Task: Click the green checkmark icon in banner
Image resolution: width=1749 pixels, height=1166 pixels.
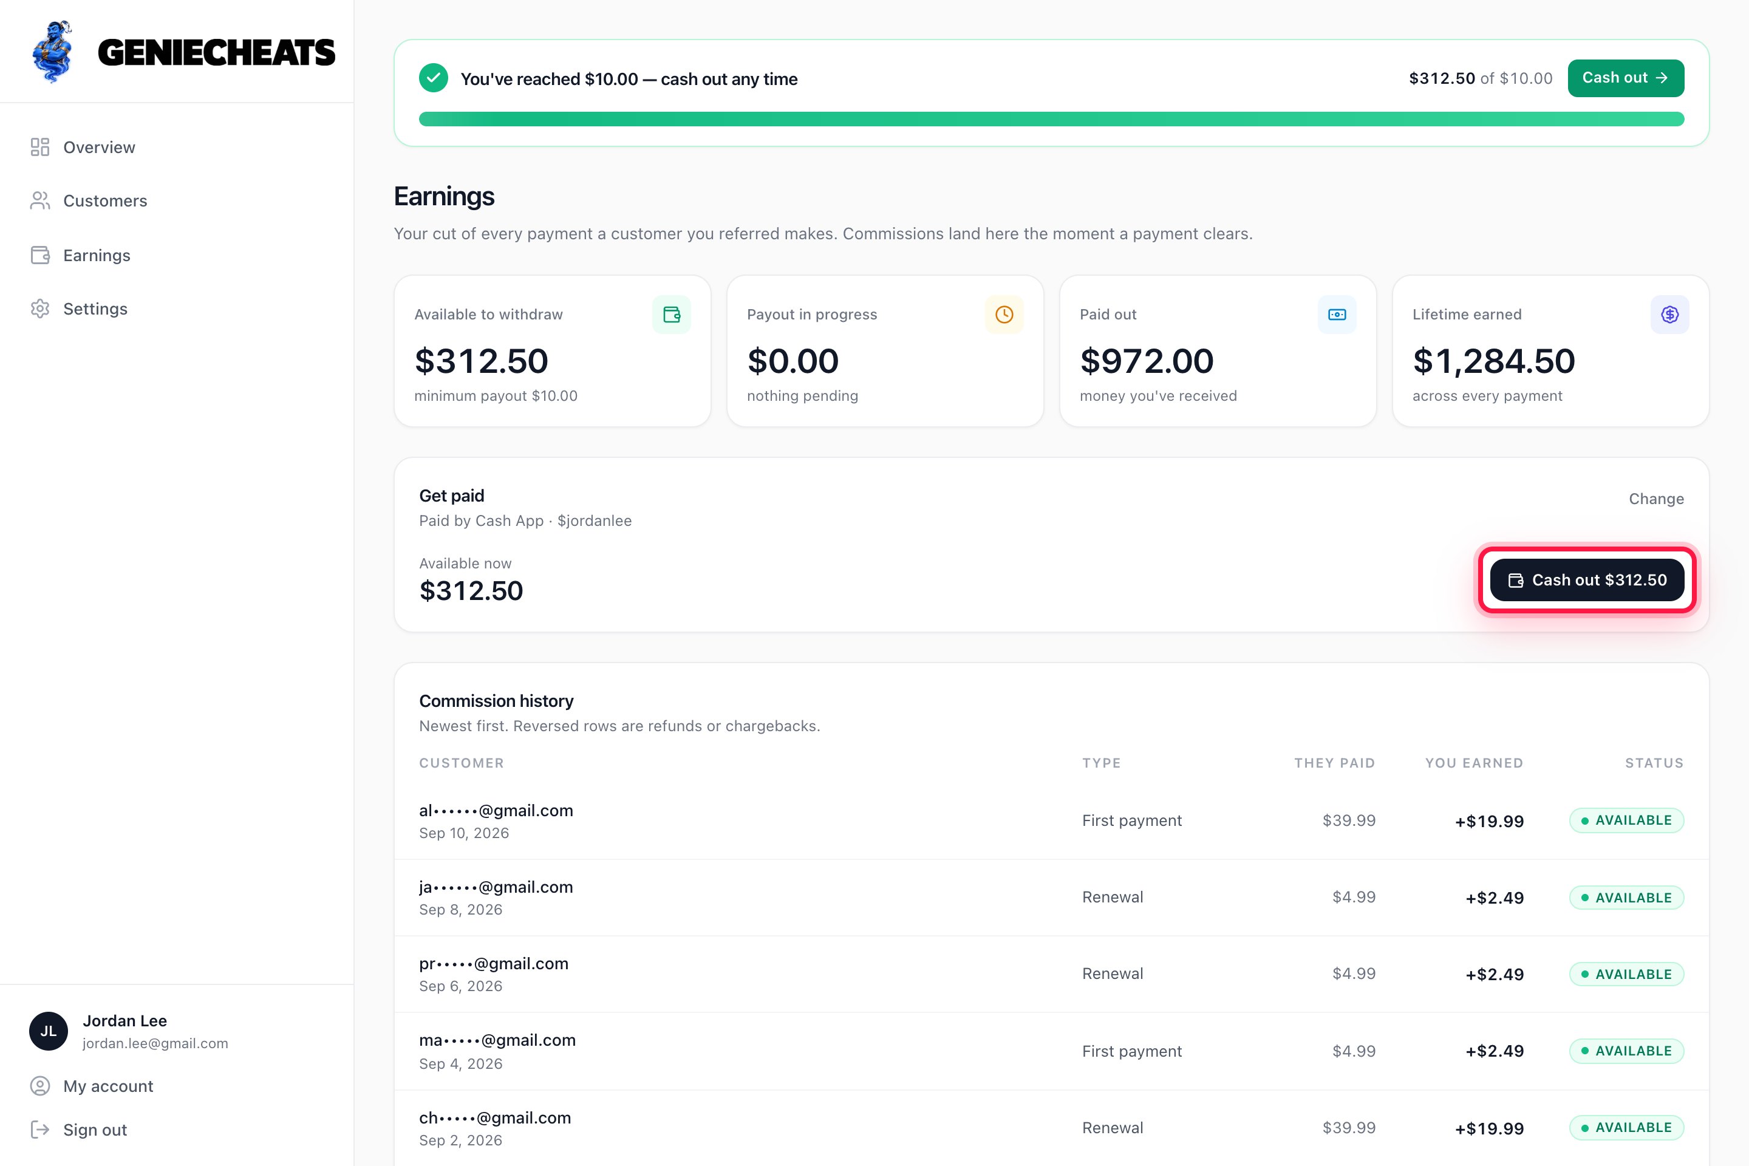Action: [x=434, y=78]
